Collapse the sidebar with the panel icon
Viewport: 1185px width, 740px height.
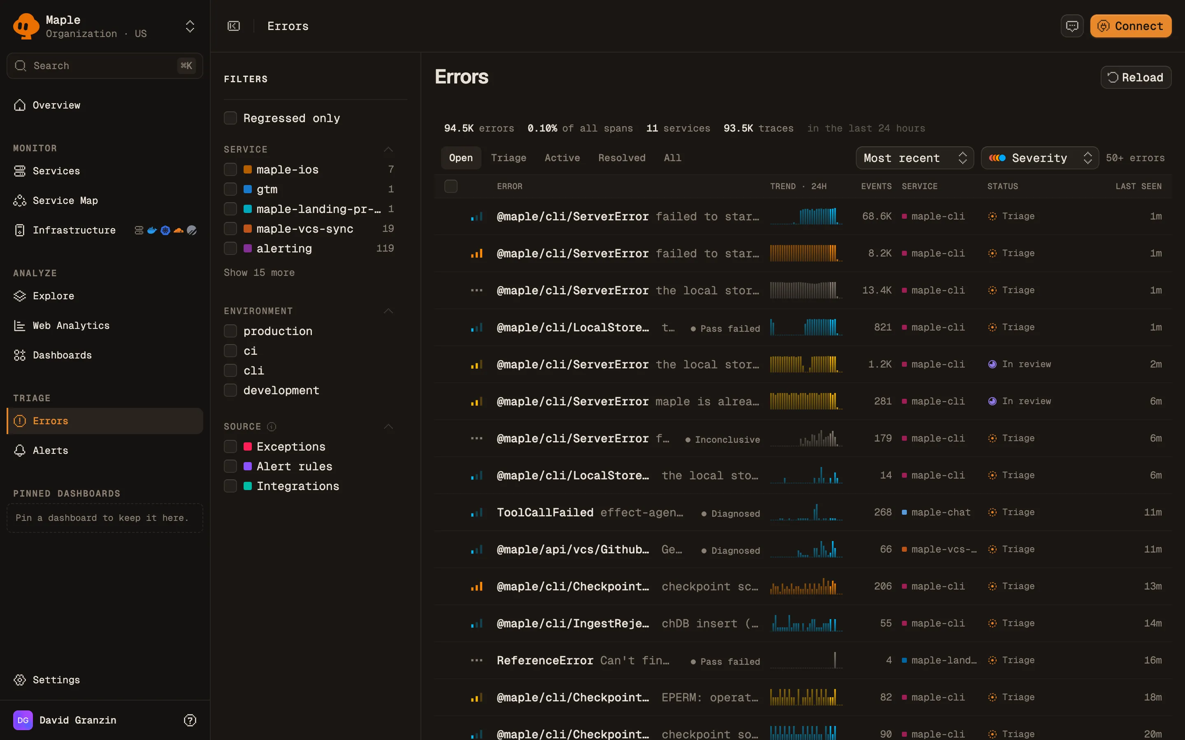pyautogui.click(x=234, y=26)
